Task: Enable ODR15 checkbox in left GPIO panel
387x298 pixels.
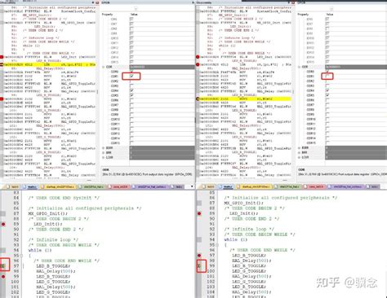Action: [x=131, y=142]
